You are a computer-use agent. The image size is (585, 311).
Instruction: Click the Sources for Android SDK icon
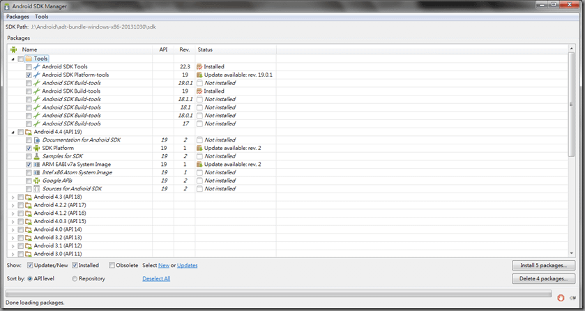click(x=36, y=189)
